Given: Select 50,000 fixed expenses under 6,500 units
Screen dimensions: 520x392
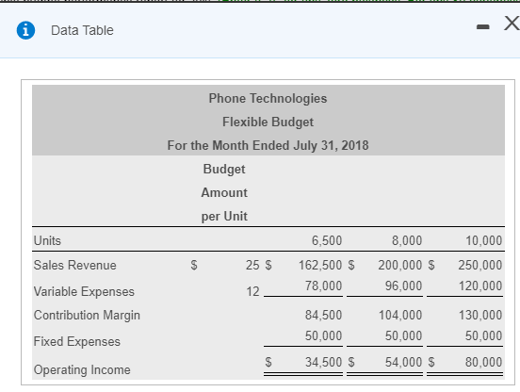Looking at the screenshot, I should [324, 335].
